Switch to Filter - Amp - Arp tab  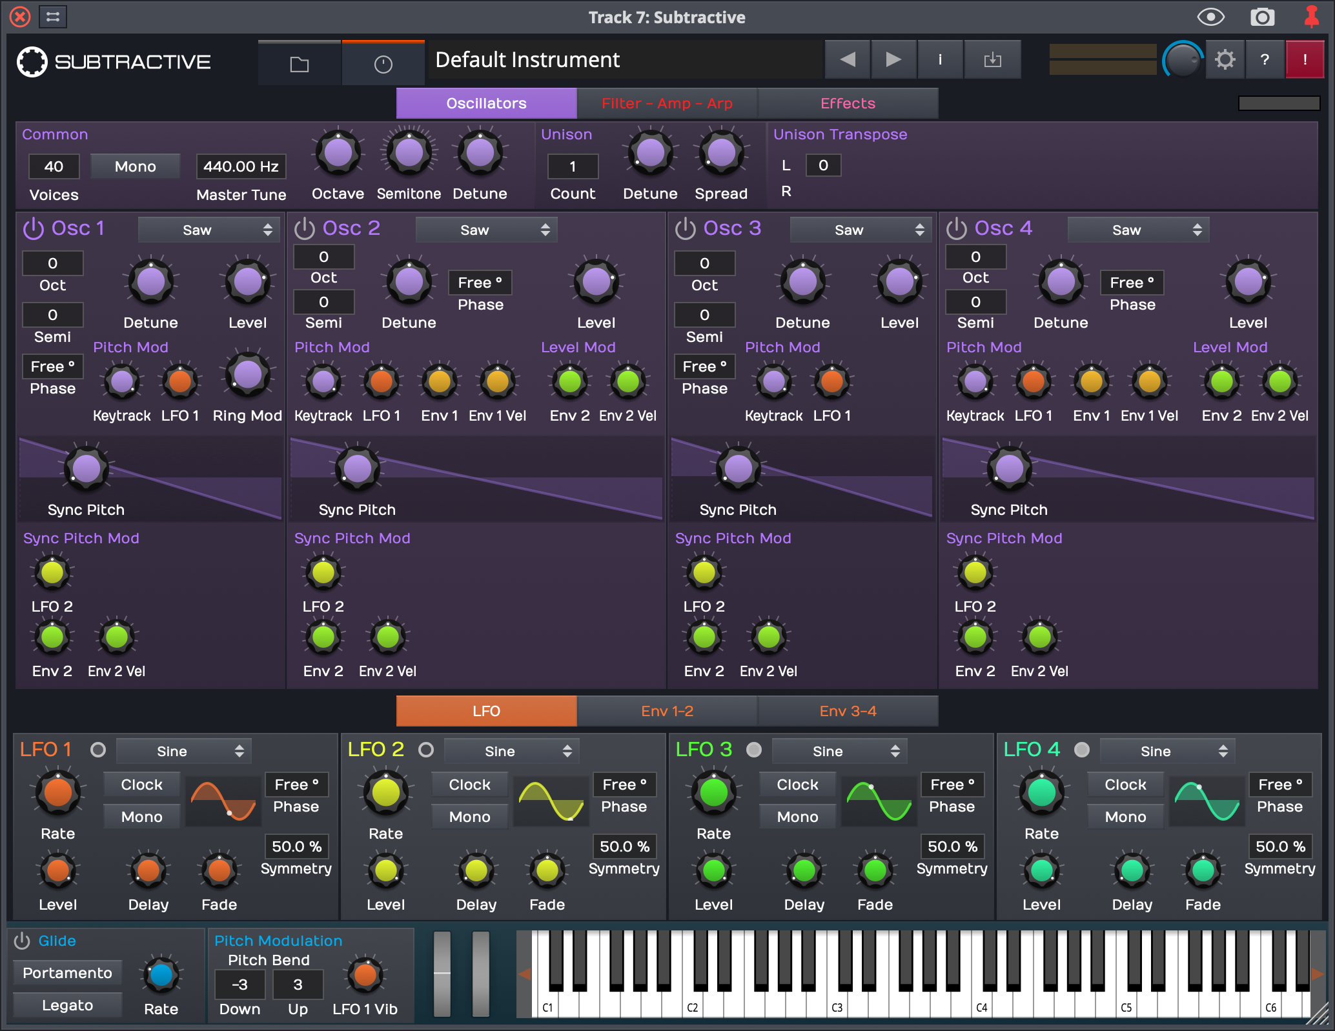click(667, 103)
